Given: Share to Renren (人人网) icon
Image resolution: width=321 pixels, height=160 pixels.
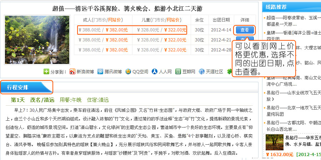Looking at the screenshot, I should (x=155, y=72).
